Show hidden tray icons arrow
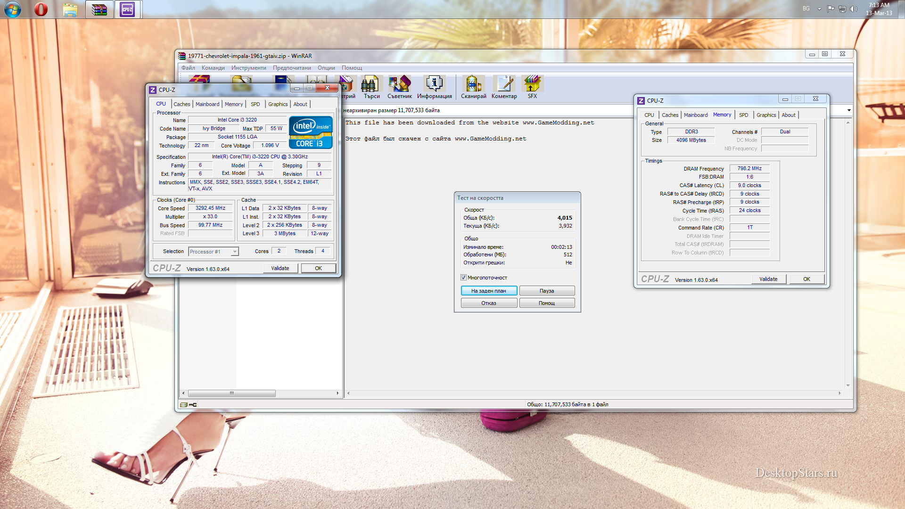905x509 pixels. click(x=819, y=8)
